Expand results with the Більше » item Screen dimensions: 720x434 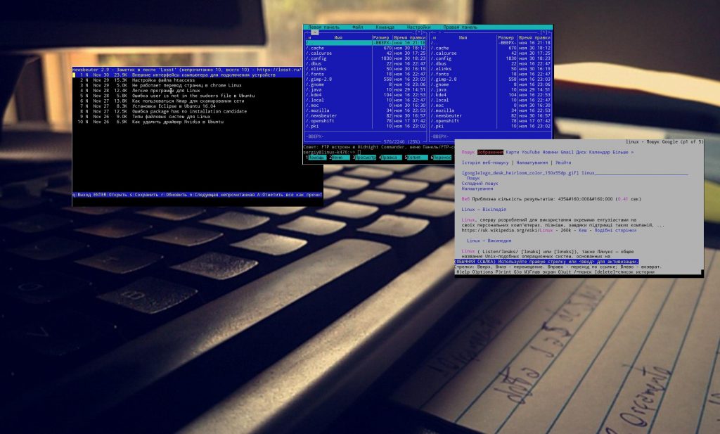[x=619, y=152]
